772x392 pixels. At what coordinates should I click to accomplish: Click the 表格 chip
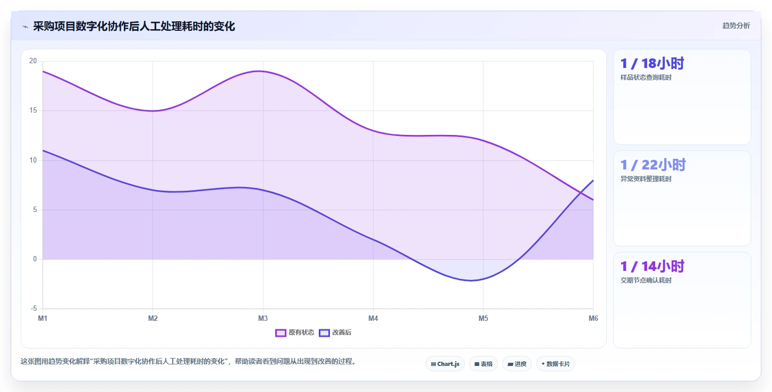click(x=483, y=364)
